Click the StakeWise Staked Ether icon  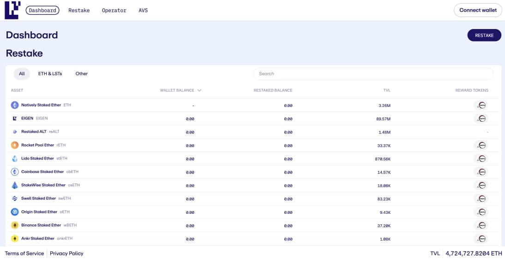tap(15, 185)
